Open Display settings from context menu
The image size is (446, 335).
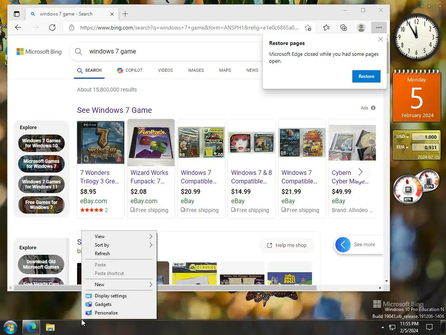pos(119,296)
